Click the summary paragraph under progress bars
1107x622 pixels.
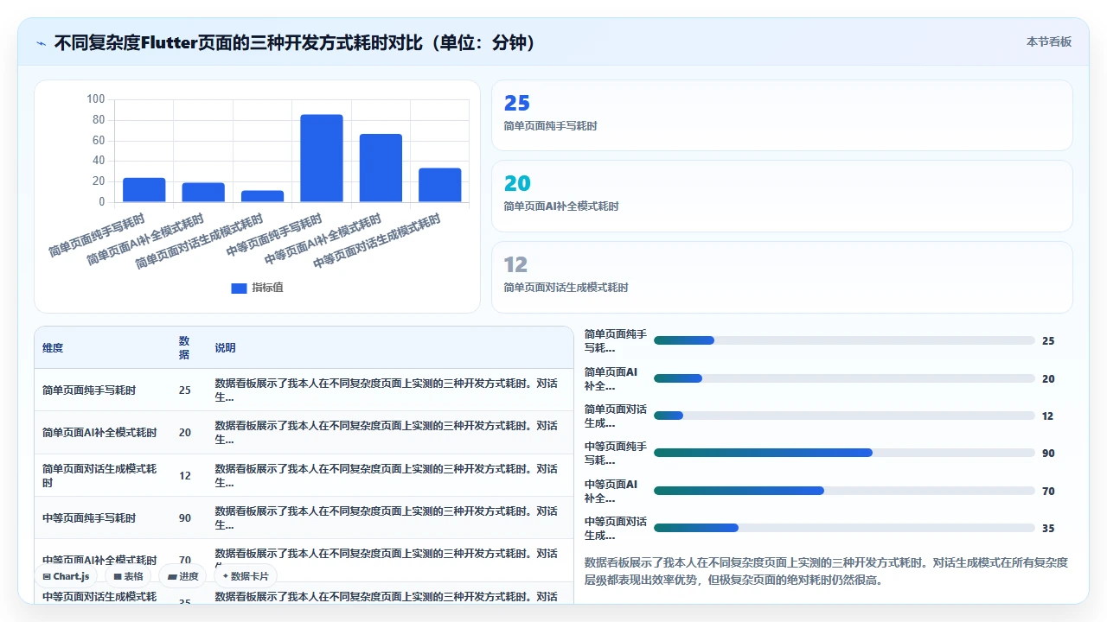(827, 571)
